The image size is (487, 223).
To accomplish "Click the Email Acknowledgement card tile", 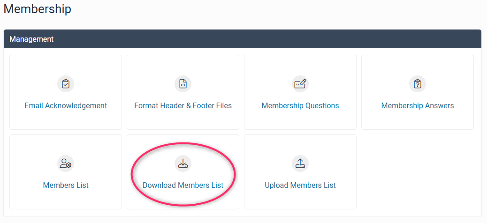I will point(66,119).
